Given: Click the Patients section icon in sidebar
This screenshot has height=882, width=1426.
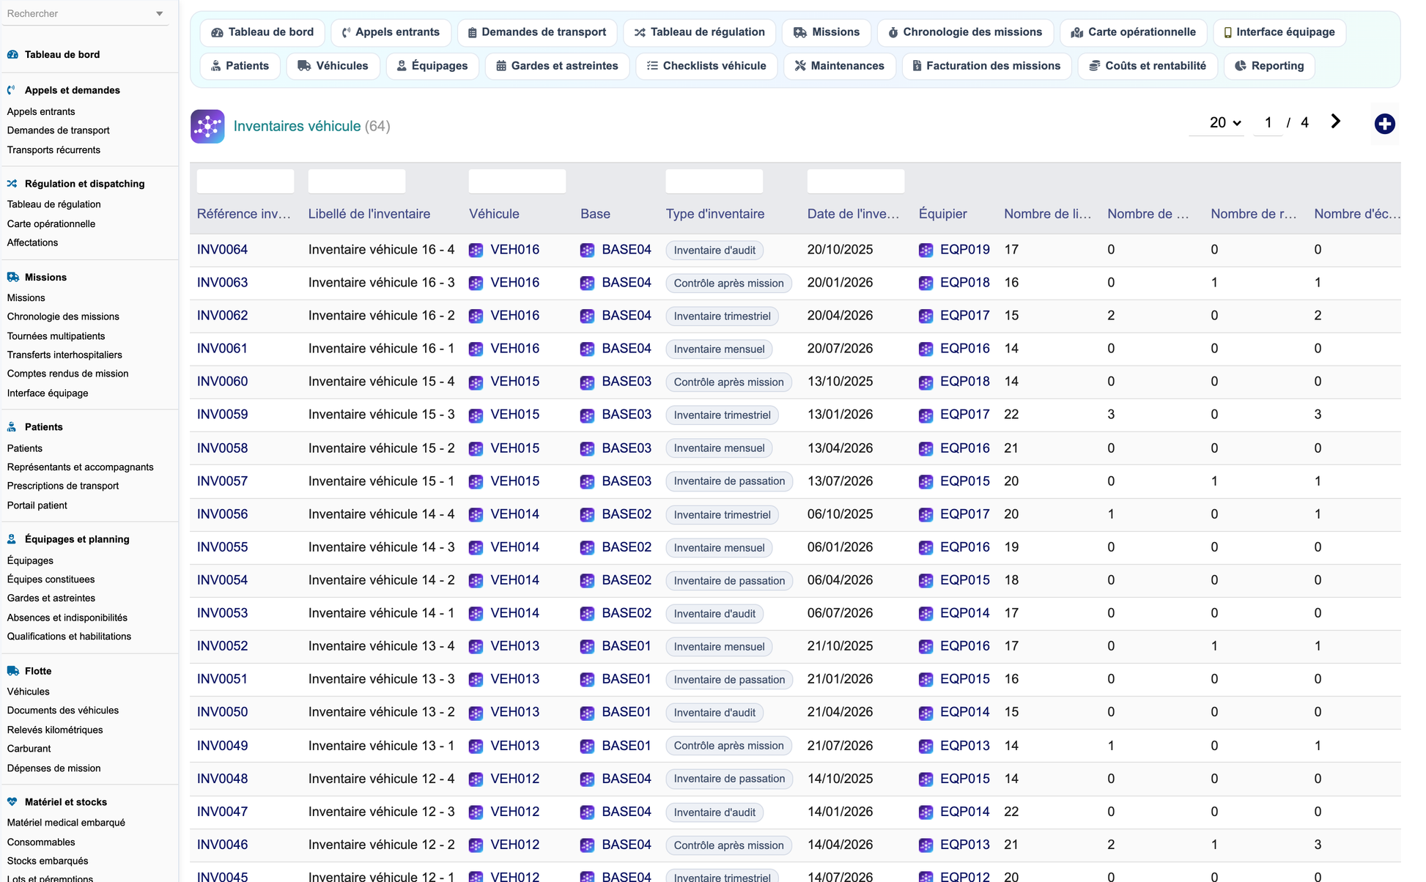Looking at the screenshot, I should point(12,427).
